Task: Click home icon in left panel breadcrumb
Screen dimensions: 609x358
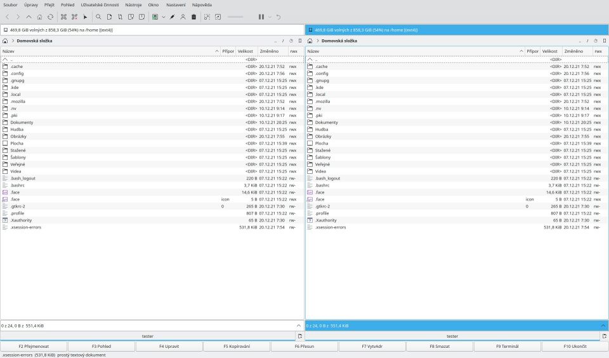Action: [5, 41]
